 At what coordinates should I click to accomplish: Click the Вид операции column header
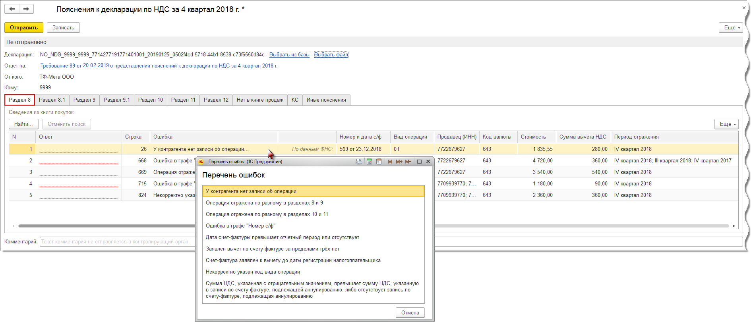(412, 137)
